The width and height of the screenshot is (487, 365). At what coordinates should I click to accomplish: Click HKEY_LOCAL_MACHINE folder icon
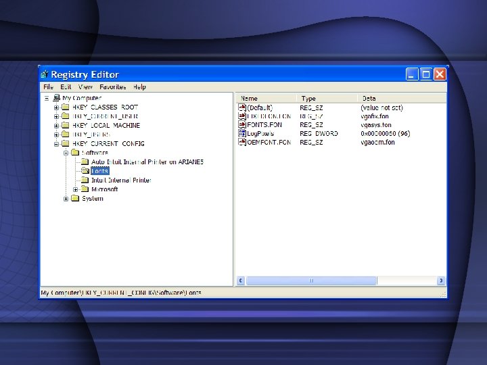pos(66,125)
